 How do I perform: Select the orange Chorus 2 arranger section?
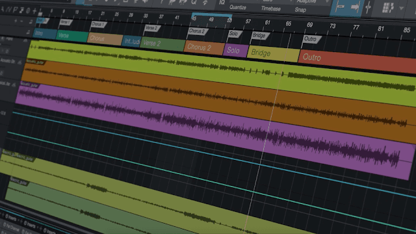tap(204, 47)
